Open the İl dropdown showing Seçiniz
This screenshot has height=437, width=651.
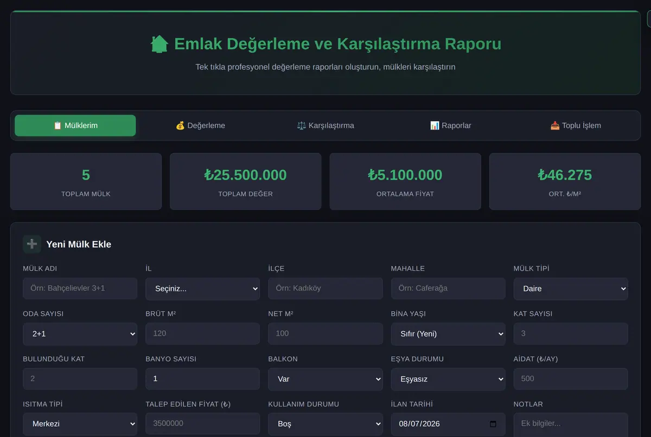pos(203,289)
